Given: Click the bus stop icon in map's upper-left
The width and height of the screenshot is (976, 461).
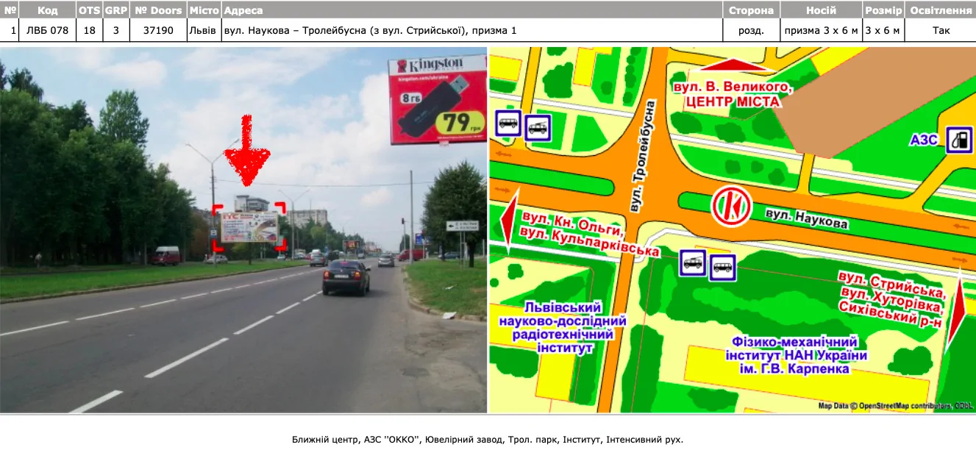Looking at the screenshot, I should 509,123.
